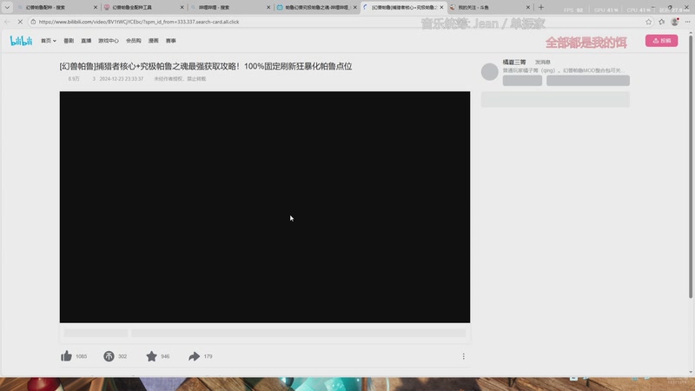
Task: Open 会员购 in the bilibili navigation
Action: (134, 41)
